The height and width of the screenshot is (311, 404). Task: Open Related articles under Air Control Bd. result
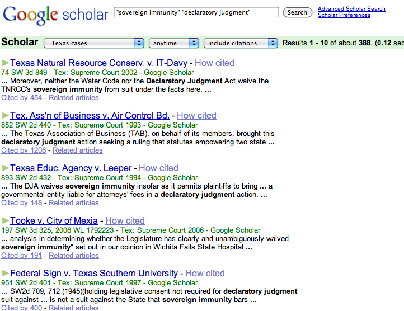click(x=78, y=150)
